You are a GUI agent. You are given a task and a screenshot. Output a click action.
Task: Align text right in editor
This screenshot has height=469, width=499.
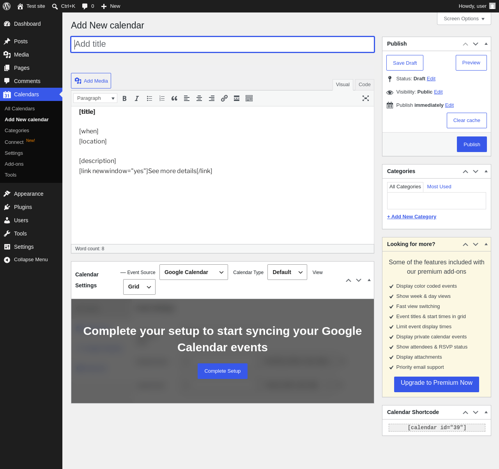tap(212, 98)
